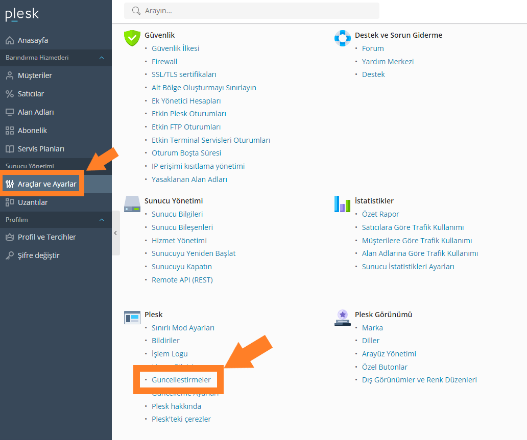
Task: Click the Plesk logo in sidebar
Action: pos(22,15)
